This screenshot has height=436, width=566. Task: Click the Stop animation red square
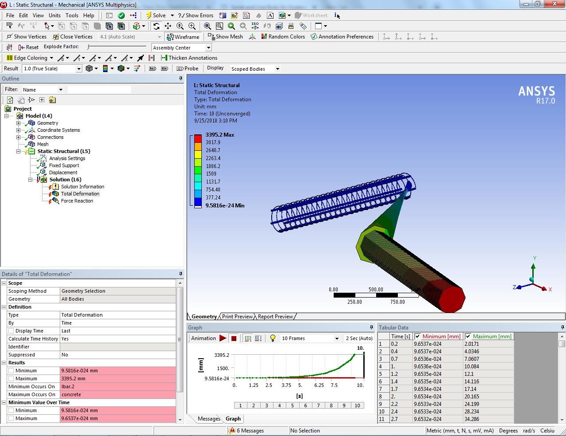[234, 338]
